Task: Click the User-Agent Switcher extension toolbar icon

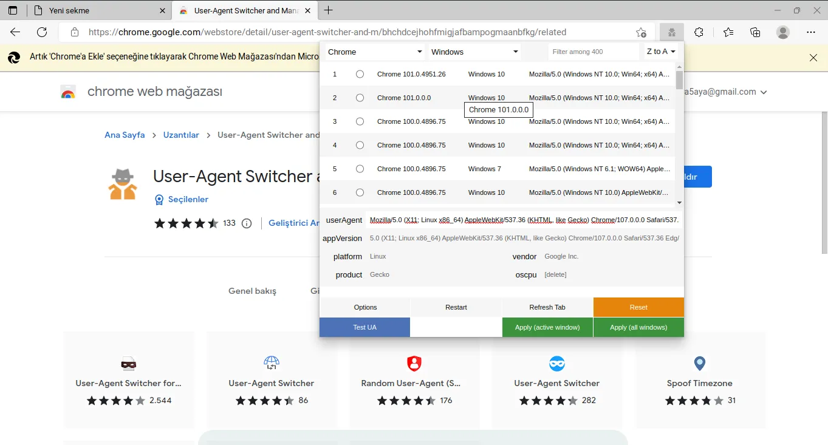Action: [x=672, y=32]
